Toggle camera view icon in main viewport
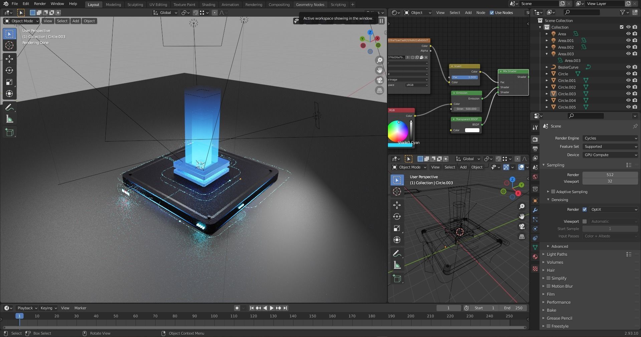Viewport: 641px width, 337px height. 380,80
